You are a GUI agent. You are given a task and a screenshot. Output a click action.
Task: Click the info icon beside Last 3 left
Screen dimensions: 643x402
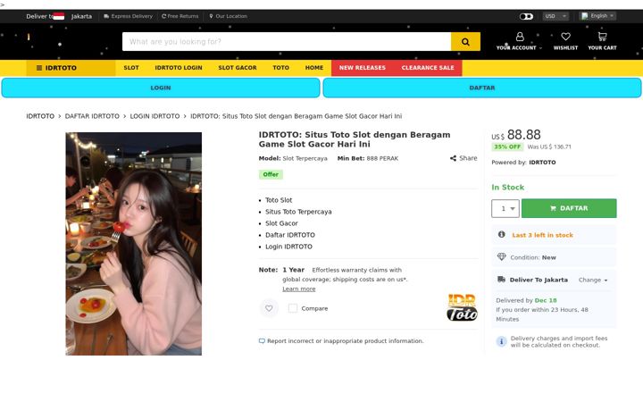501,234
